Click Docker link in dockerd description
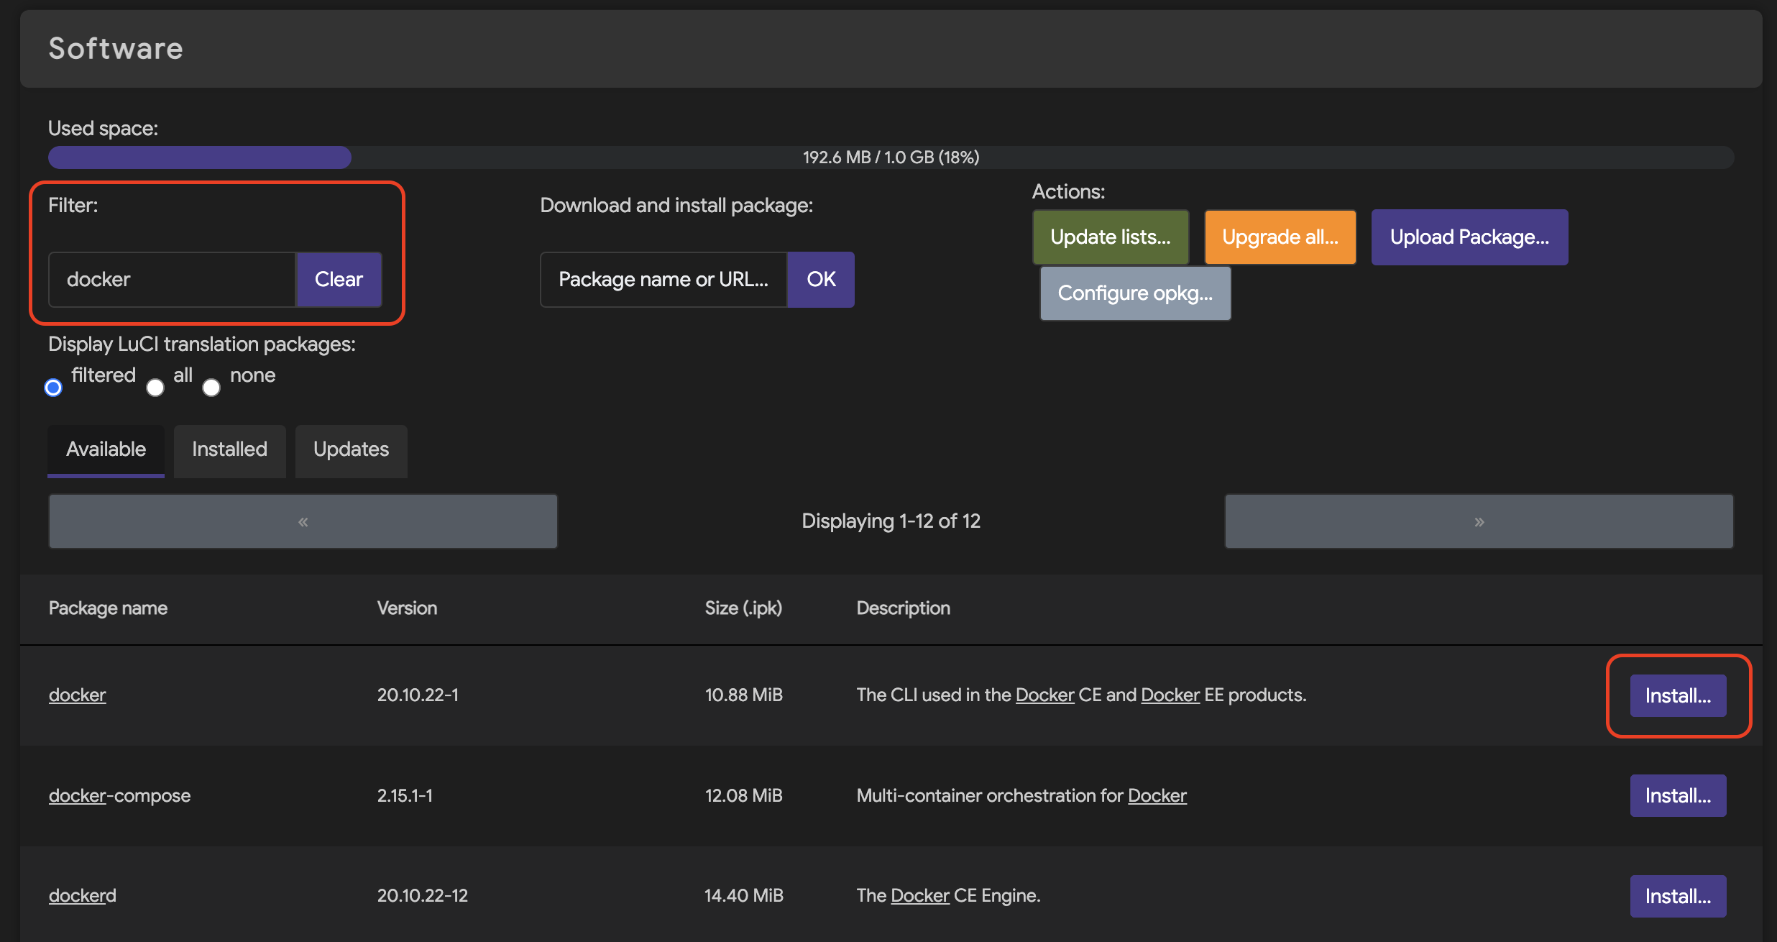Screen dimensions: 1777x942 tap(920, 895)
